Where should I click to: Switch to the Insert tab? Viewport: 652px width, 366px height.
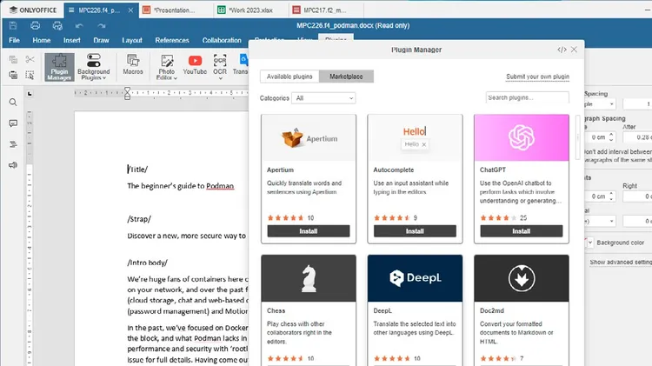point(72,40)
